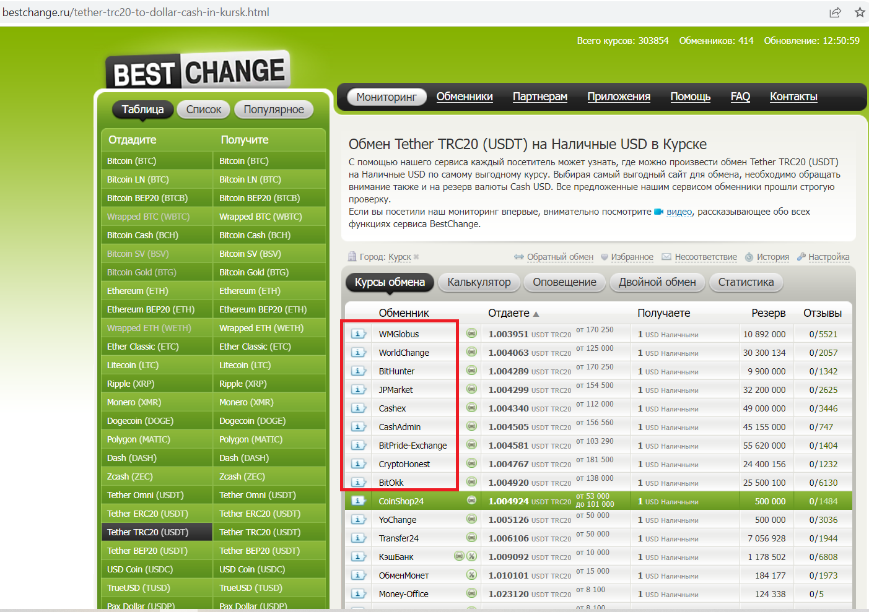Image resolution: width=869 pixels, height=612 pixels.
Task: Switch to Популярное view tab
Action: pyautogui.click(x=274, y=110)
